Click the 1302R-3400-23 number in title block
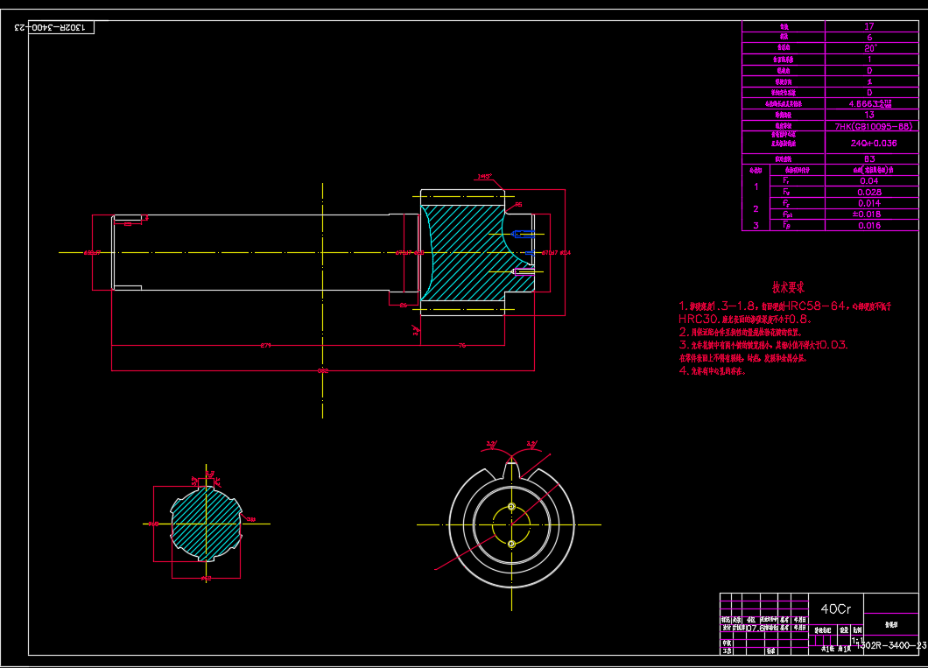This screenshot has height=668, width=928. tap(889, 645)
